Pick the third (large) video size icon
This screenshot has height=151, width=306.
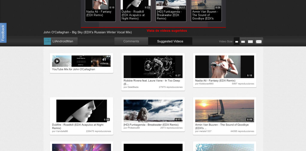[x=250, y=42]
